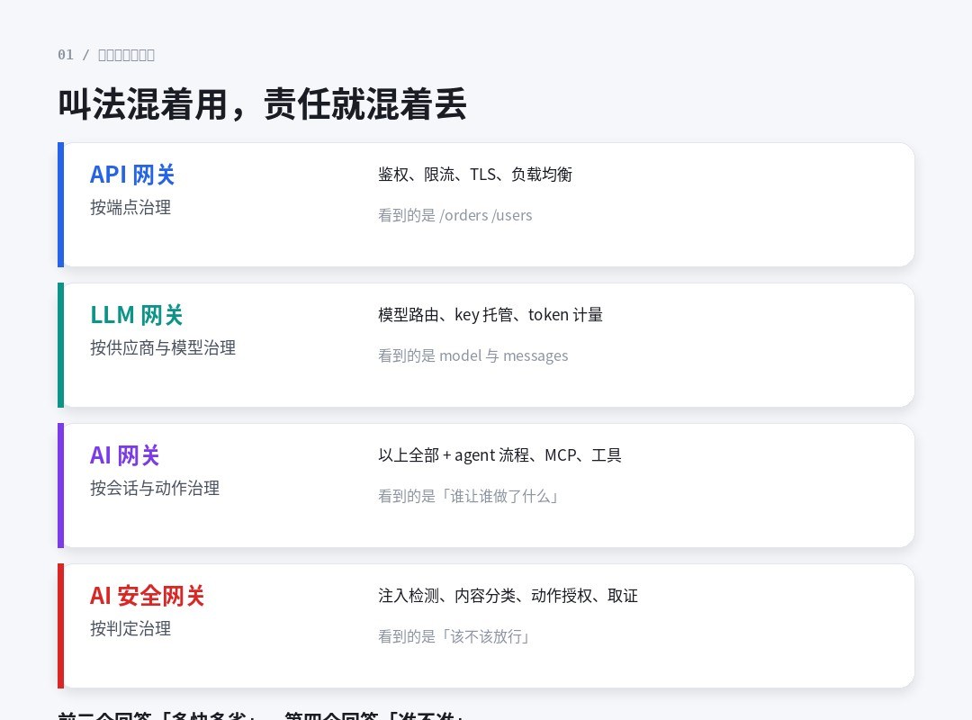Click the line 注入检测、内容分类、动作授权、取证
The height and width of the screenshot is (720, 972).
click(508, 596)
